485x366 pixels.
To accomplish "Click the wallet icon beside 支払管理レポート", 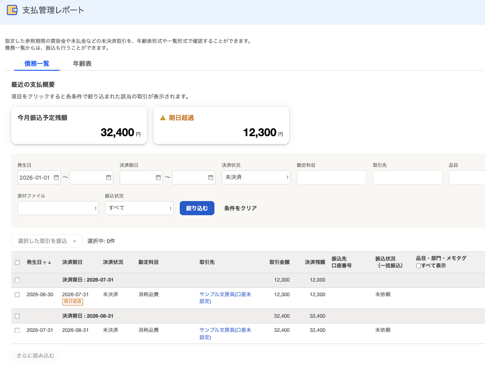I will point(12,10).
